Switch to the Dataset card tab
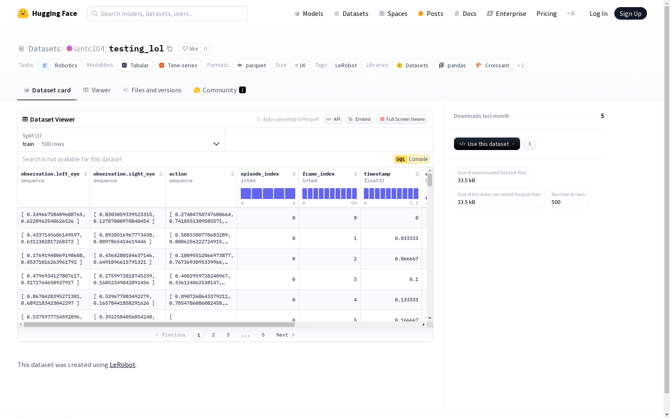The image size is (670, 418). (x=47, y=90)
